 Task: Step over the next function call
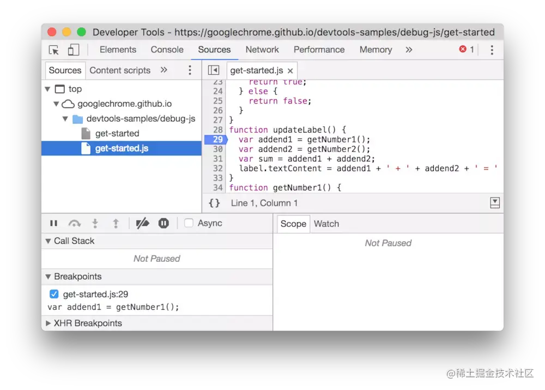pos(74,223)
